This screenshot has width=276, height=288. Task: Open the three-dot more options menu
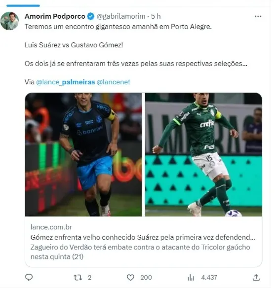click(x=258, y=17)
